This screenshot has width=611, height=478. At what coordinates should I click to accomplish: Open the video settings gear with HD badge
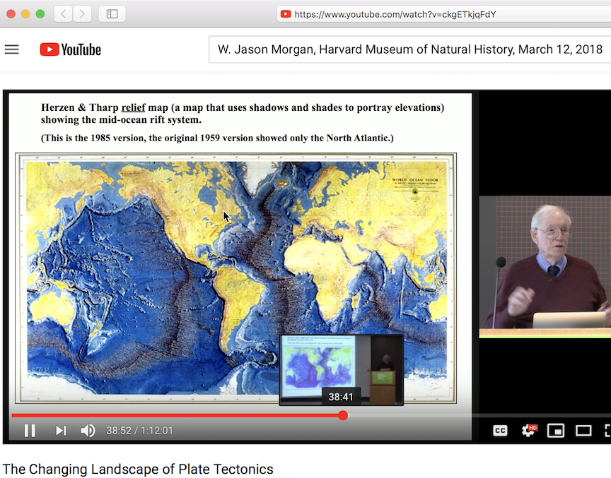coord(529,430)
